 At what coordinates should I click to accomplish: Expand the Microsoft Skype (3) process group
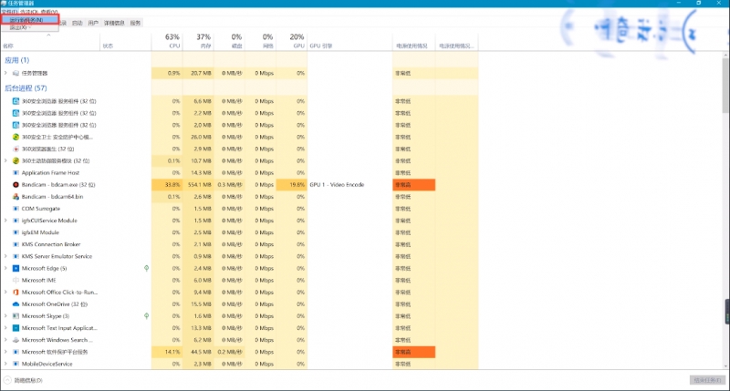click(5, 316)
